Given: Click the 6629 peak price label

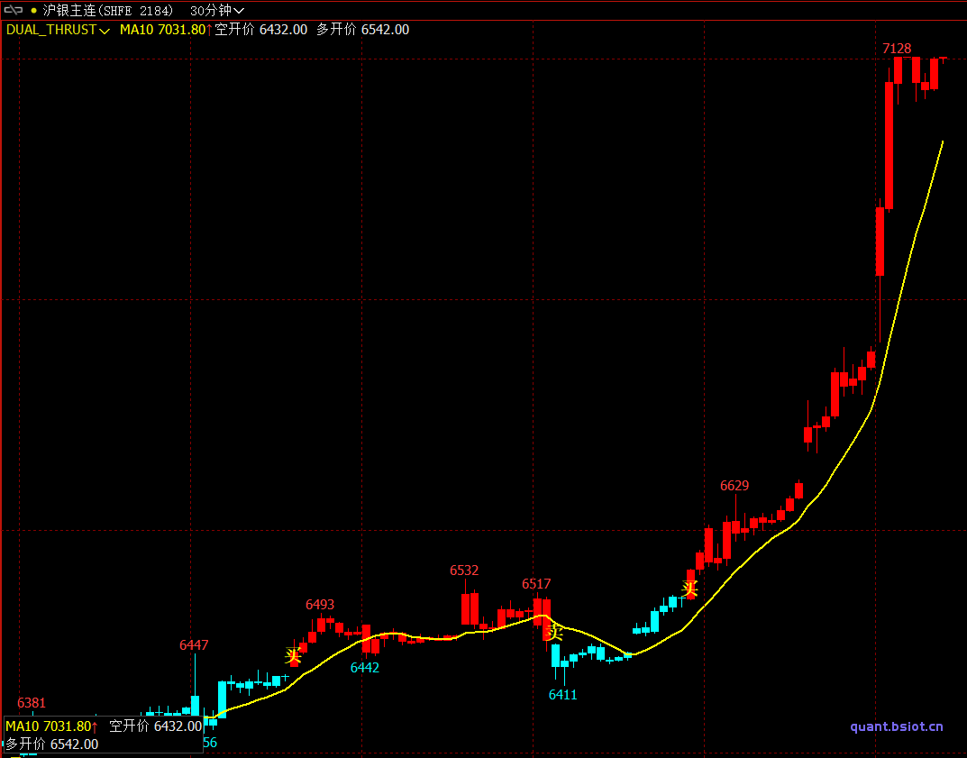Looking at the screenshot, I should 734,486.
